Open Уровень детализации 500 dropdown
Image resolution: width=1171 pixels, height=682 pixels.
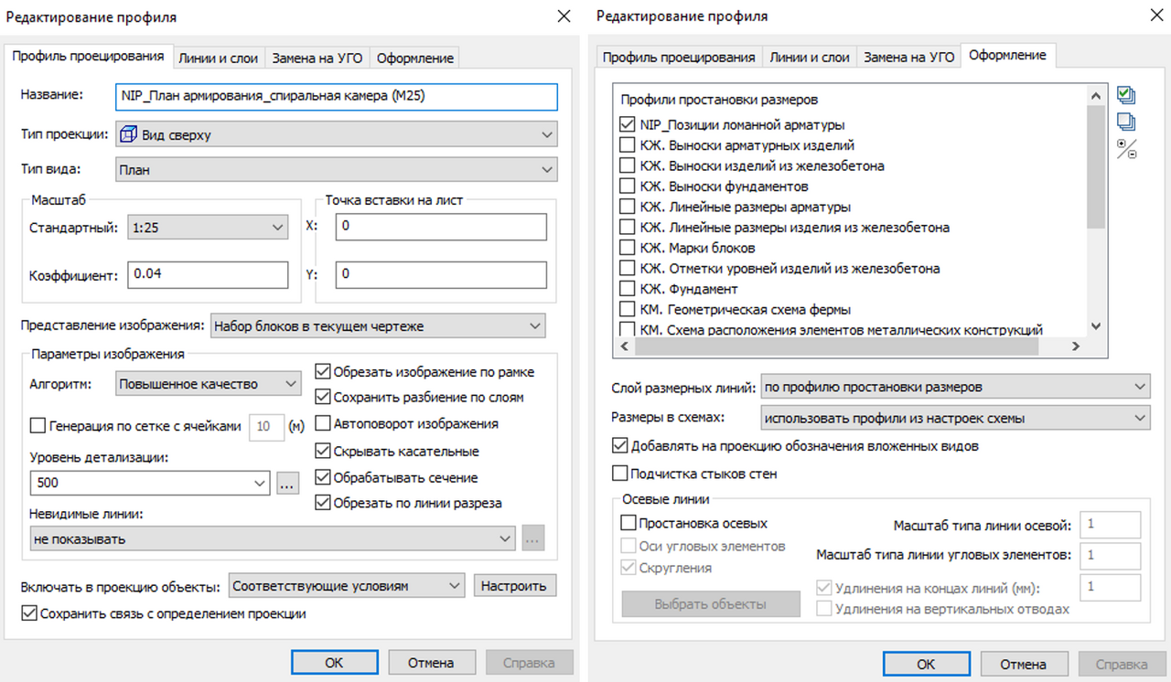tap(150, 483)
